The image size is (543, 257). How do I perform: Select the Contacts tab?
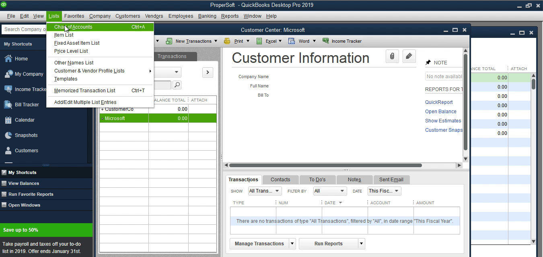pos(280,180)
